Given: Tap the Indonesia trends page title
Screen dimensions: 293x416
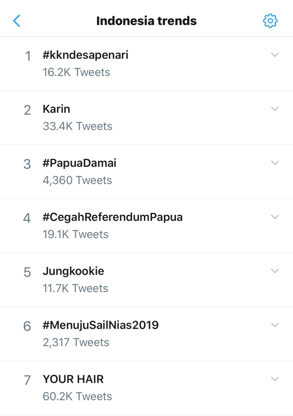Looking at the screenshot, I should tap(146, 21).
